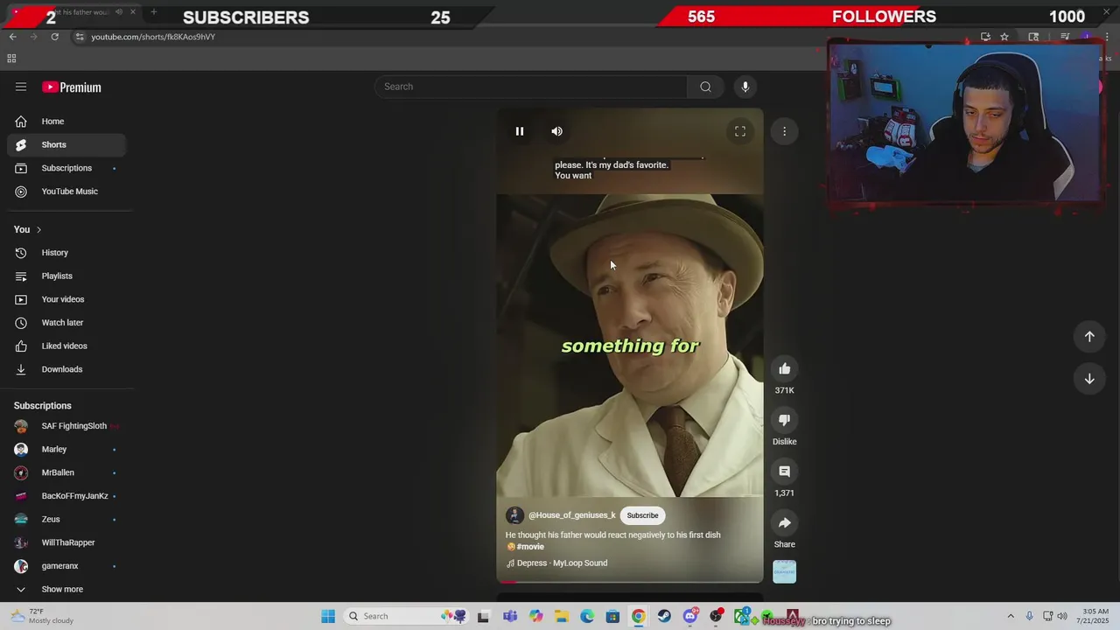This screenshot has width=1120, height=630.
Task: Open WillThaRapper subscription channel
Action: coord(66,542)
